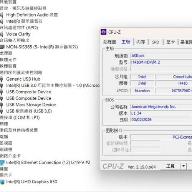
Task: Click the H410M-HDV/M.2 model field
Action: tap(161, 62)
